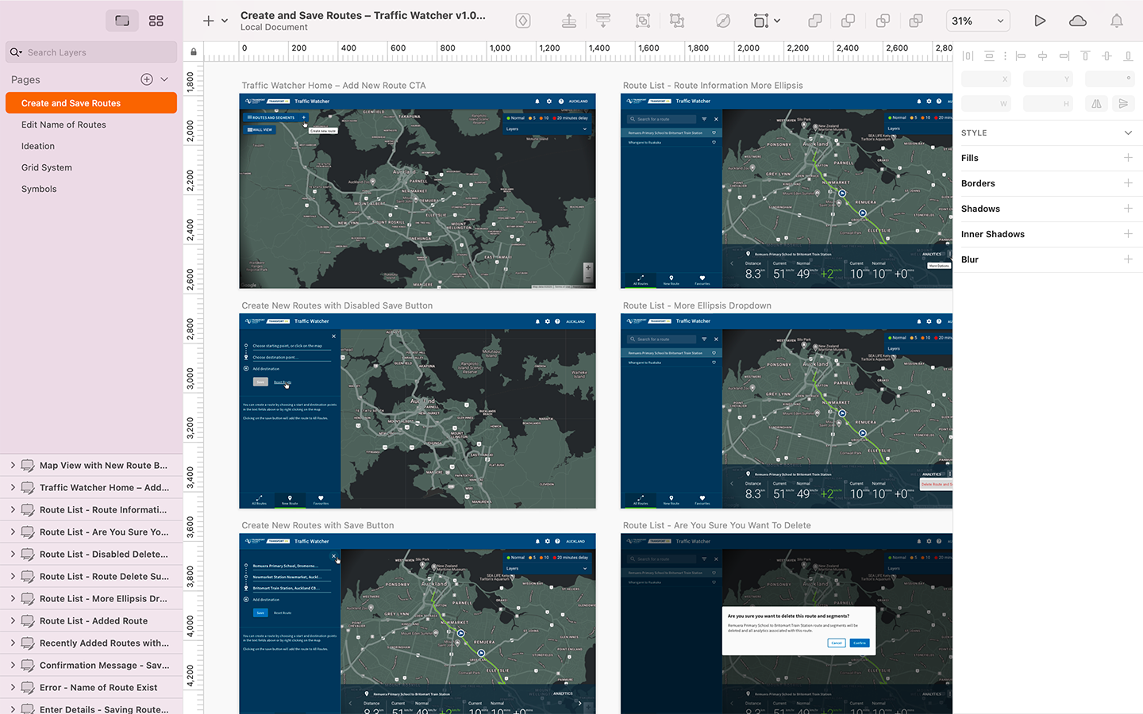Add a new page with plus icon
The width and height of the screenshot is (1143, 714).
(147, 79)
